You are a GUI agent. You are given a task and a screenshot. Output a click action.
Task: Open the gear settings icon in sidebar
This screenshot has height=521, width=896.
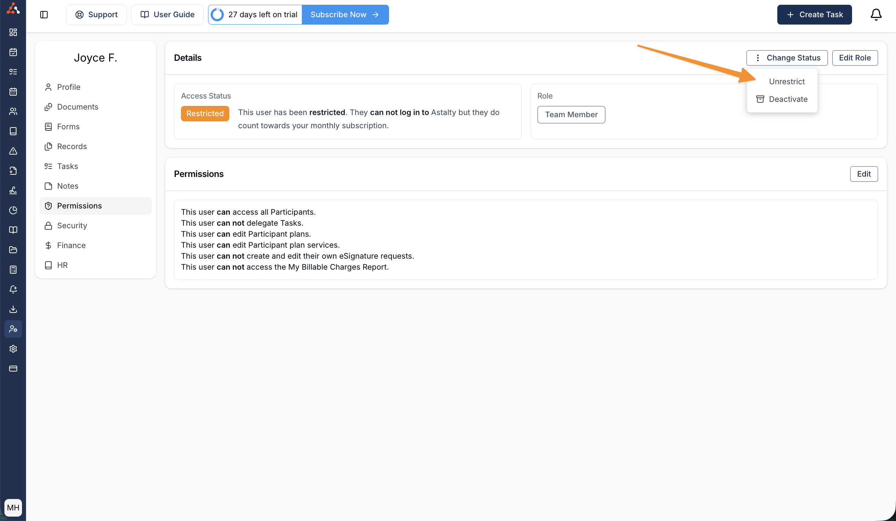[13, 349]
